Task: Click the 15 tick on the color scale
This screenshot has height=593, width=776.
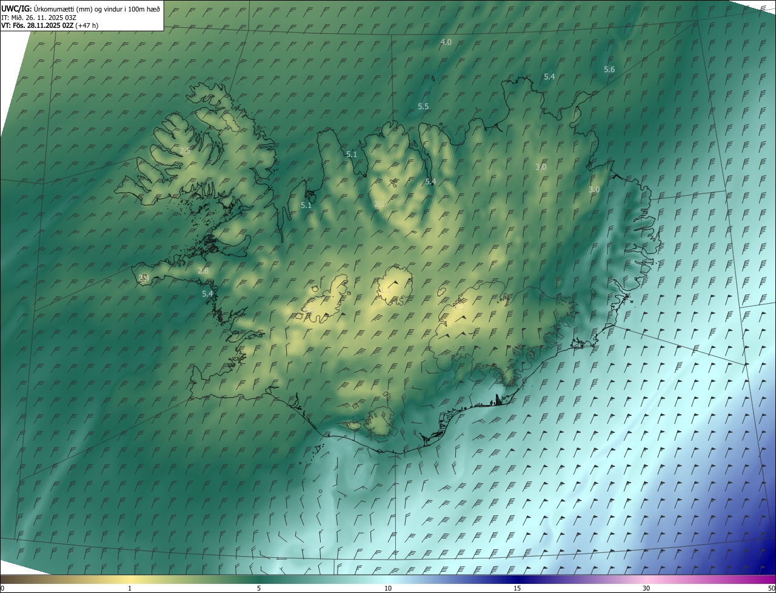Action: [517, 589]
